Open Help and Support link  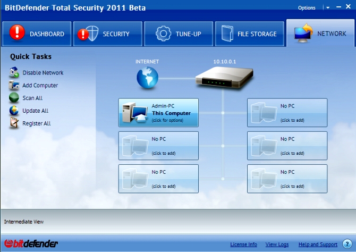pyautogui.click(x=318, y=245)
